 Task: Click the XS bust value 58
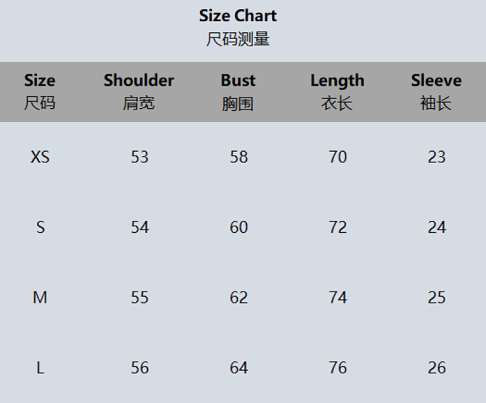pos(239,157)
